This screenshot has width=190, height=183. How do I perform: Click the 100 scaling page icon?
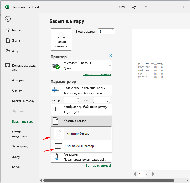(x=56, y=157)
